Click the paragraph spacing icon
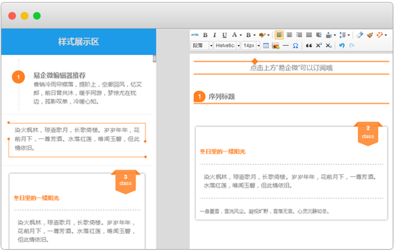Viewport: 394px width, 251px height. pyautogui.click(x=329, y=35)
